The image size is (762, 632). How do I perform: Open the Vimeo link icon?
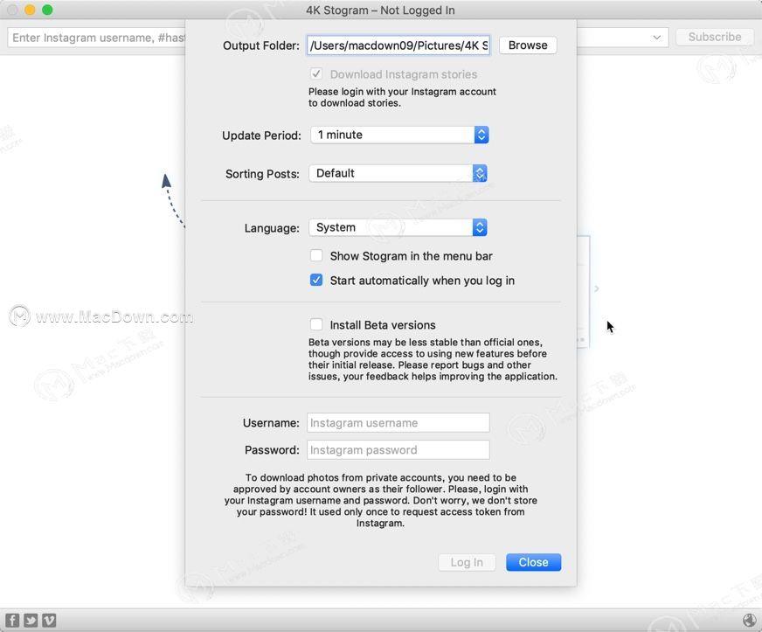pyautogui.click(x=49, y=621)
